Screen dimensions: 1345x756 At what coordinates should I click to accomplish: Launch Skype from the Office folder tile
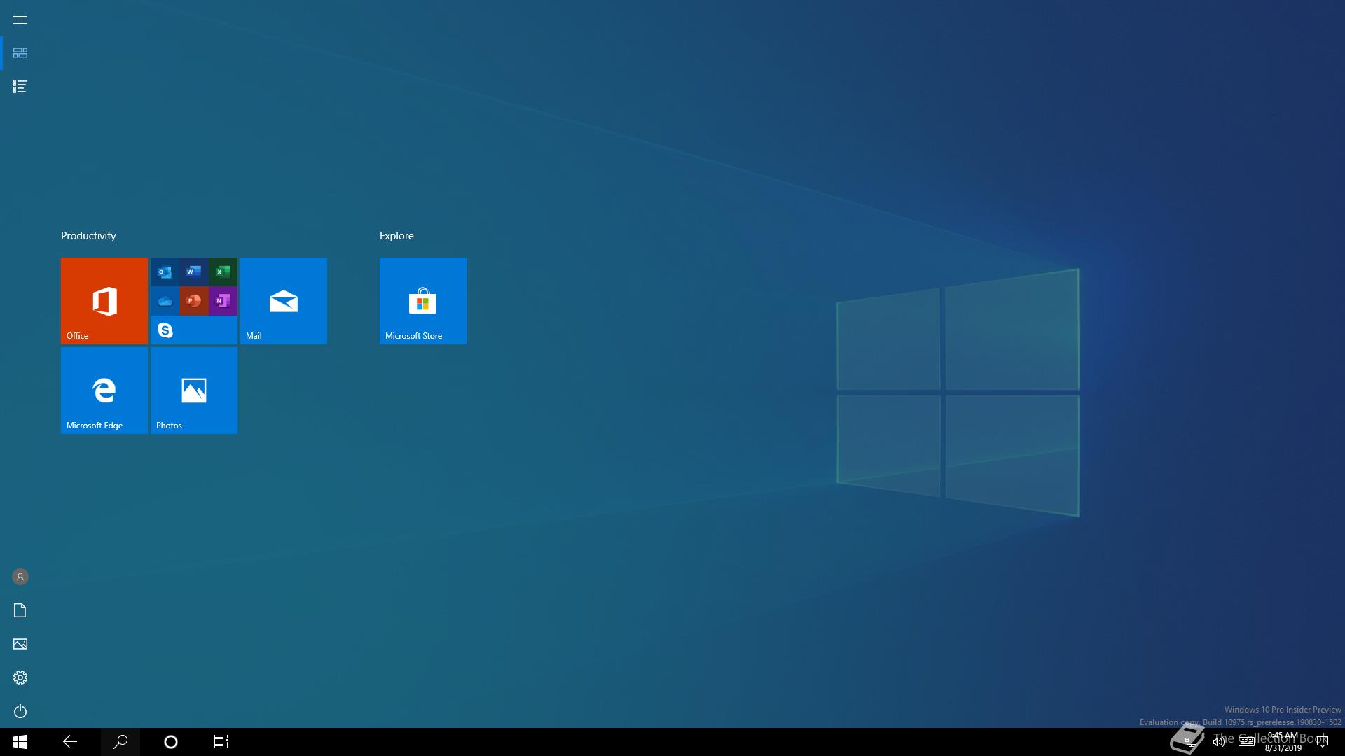pos(165,330)
